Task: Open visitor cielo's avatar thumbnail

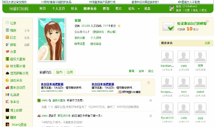Action: click(184, 56)
